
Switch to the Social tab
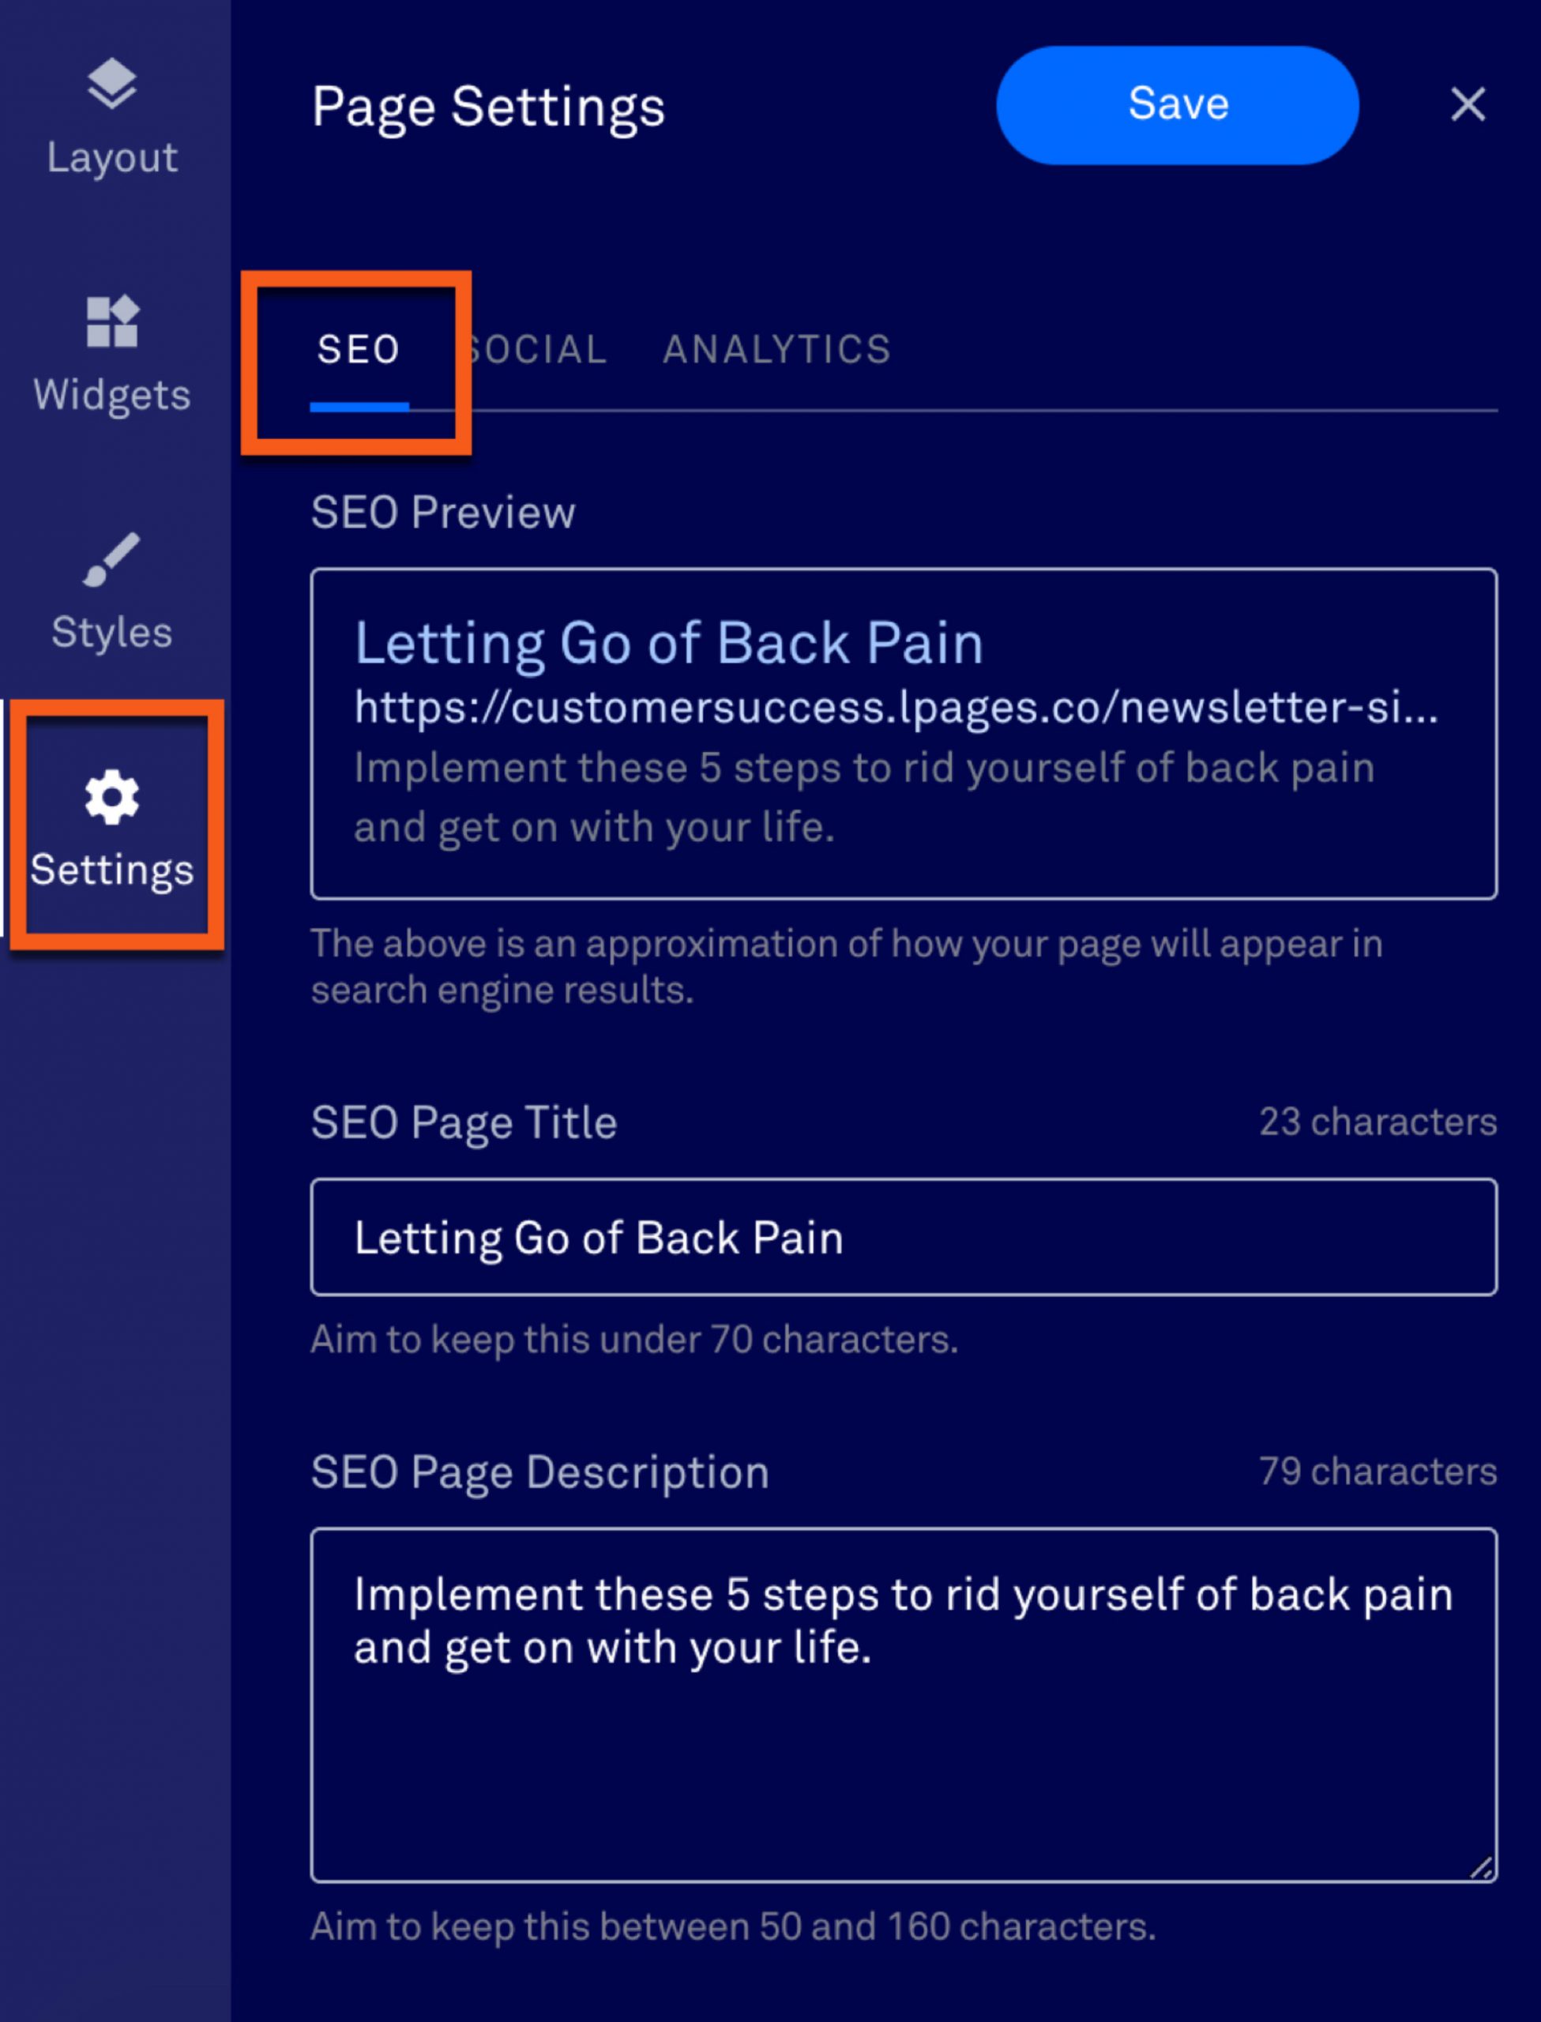click(x=536, y=349)
